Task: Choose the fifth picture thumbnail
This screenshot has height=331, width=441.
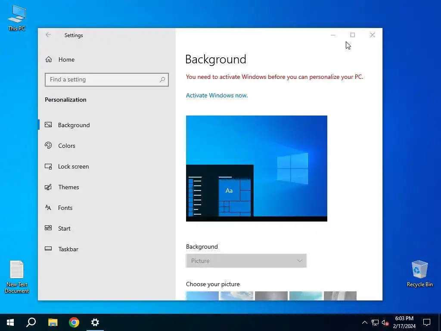Action: (340, 296)
